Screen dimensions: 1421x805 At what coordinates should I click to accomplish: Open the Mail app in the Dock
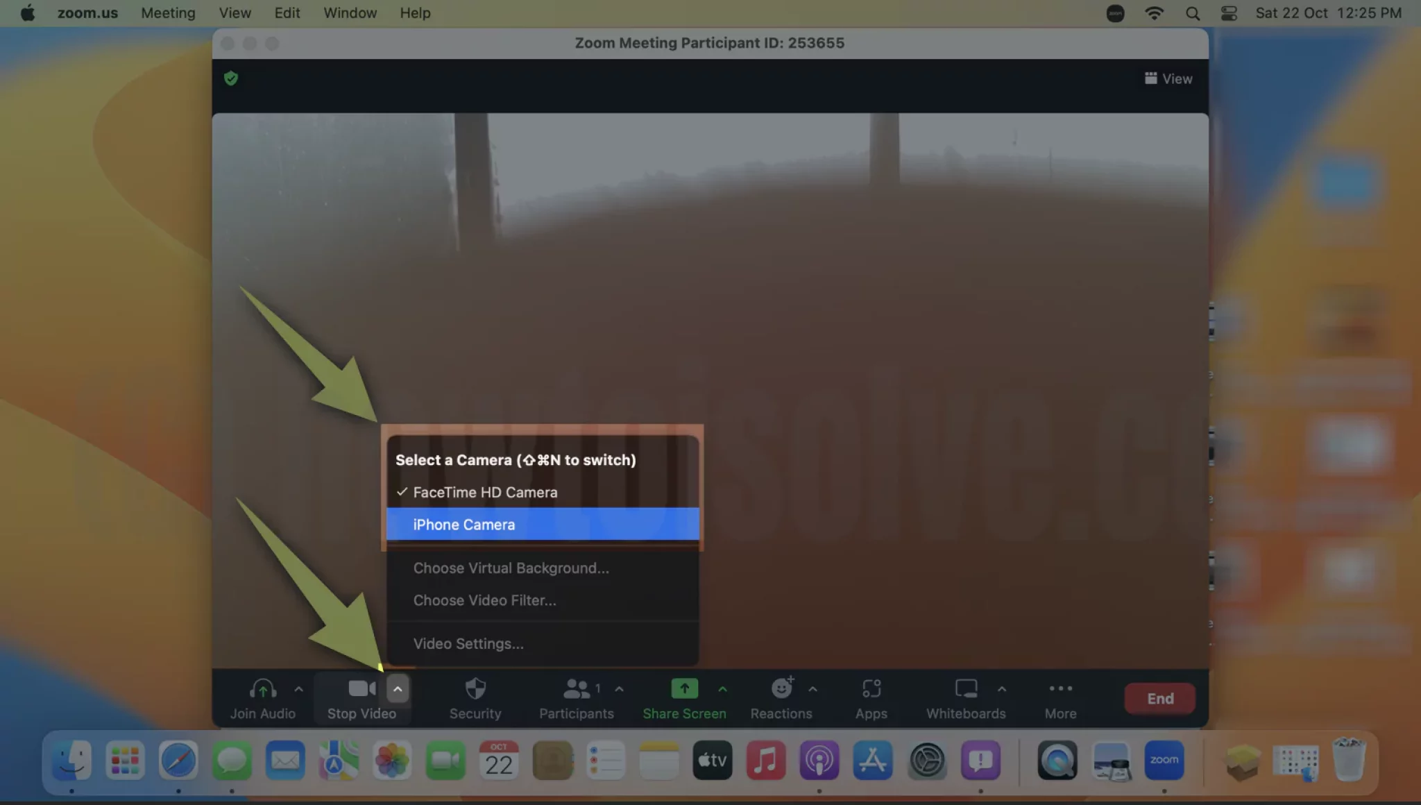(x=285, y=761)
